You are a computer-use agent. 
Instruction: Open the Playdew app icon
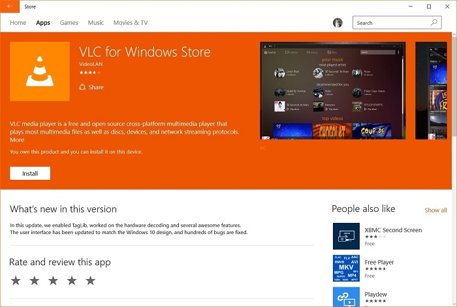(346, 297)
